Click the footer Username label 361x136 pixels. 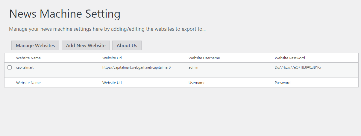coord(197,83)
